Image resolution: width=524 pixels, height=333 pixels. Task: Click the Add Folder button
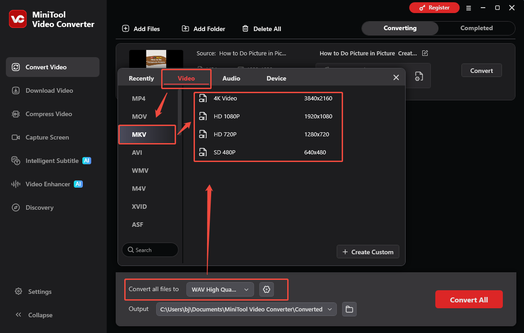(x=203, y=29)
